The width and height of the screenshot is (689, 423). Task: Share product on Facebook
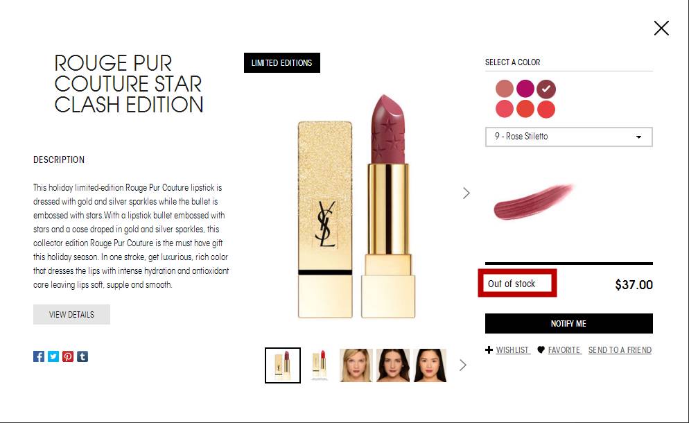click(39, 356)
